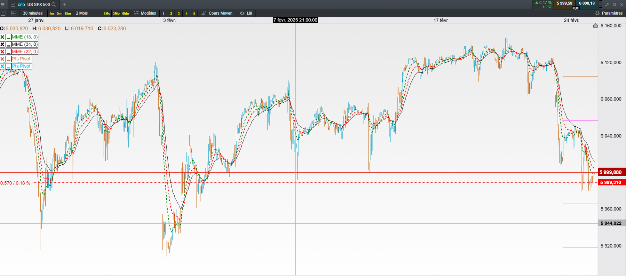Image resolution: width=626 pixels, height=276 pixels.
Task: Select the 3Mo history shortcut
Action: 116,14
